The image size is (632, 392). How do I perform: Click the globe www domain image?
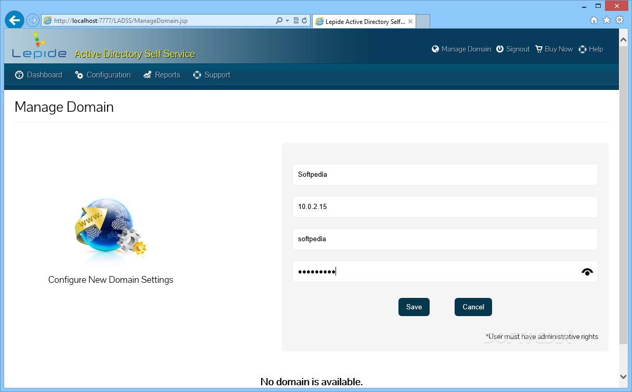pos(111,229)
